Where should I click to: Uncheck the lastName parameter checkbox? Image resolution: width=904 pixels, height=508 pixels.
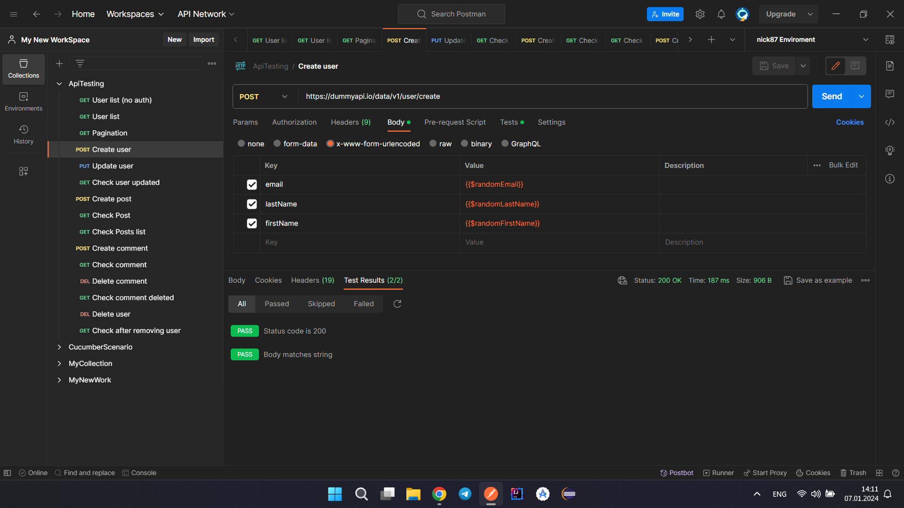(x=252, y=204)
